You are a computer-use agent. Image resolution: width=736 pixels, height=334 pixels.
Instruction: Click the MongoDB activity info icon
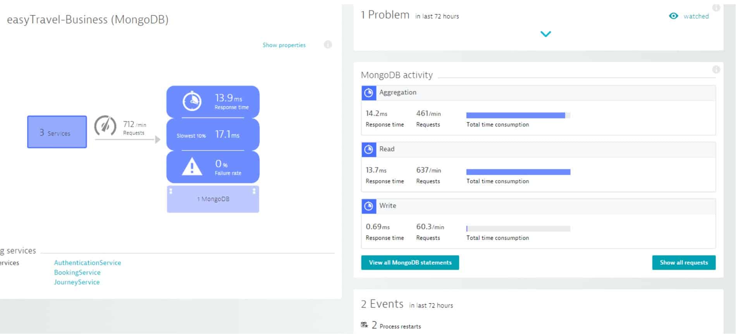pyautogui.click(x=716, y=69)
